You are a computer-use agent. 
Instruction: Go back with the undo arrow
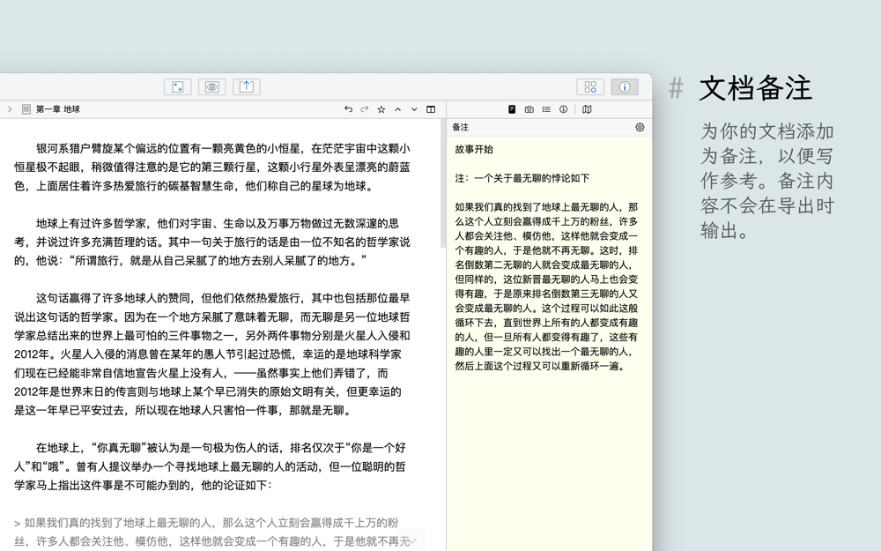coord(348,109)
